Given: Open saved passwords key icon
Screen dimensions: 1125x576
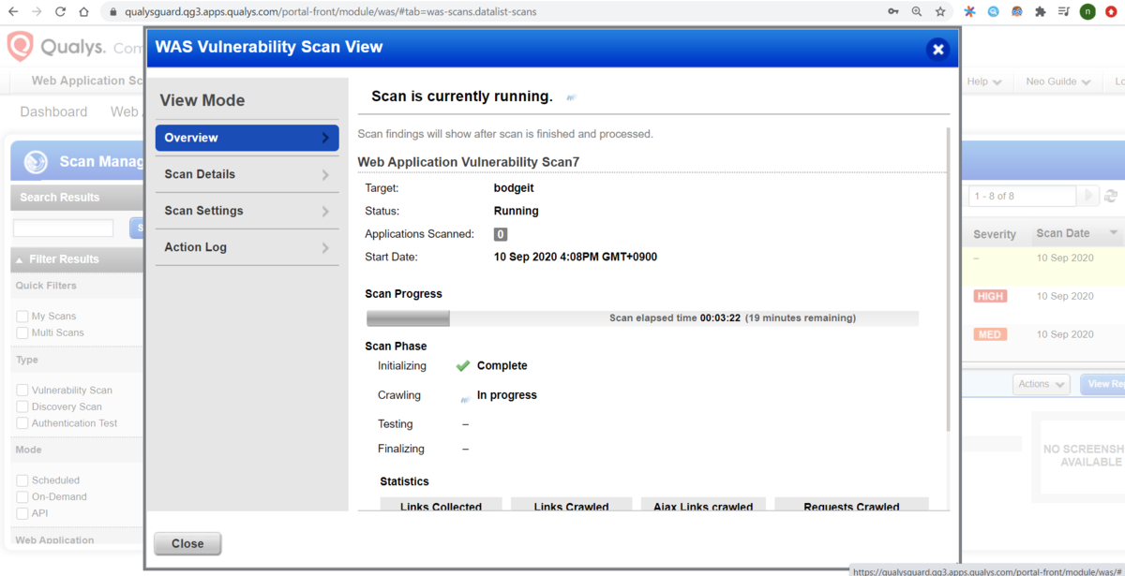Looking at the screenshot, I should coord(893,12).
